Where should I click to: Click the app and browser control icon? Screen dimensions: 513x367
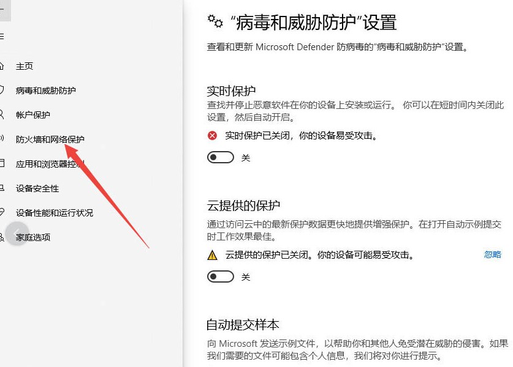pyautogui.click(x=2, y=163)
